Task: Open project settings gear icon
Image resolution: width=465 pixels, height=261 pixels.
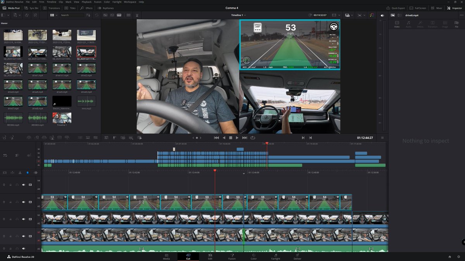Action: [458, 257]
